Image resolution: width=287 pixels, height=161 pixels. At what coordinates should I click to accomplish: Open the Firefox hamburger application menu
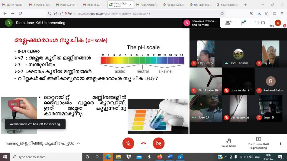click(282, 13)
